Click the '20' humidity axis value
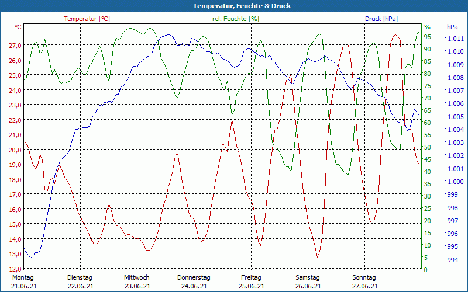Screen dimensions: 468x292 click(x=428, y=221)
